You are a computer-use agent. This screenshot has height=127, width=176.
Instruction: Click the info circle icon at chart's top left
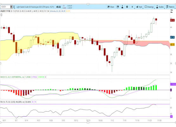(1, 15)
